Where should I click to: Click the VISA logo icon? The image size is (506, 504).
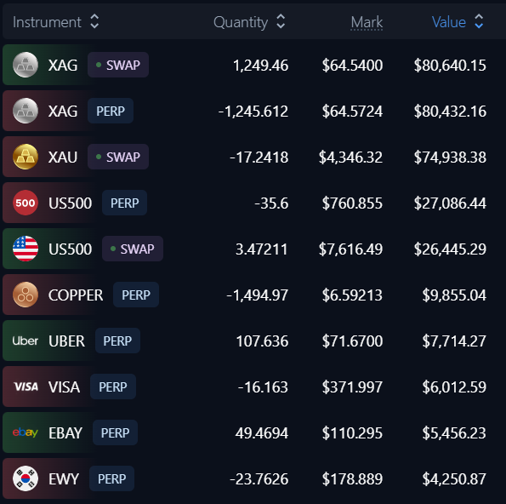pyautogui.click(x=26, y=387)
